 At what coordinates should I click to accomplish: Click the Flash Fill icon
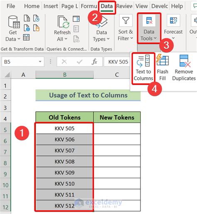[163, 60]
